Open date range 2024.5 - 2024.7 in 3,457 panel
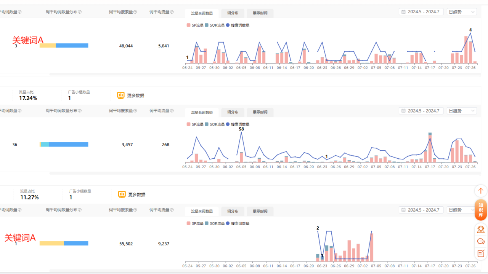Viewport: 488px width, 274px height. [x=421, y=111]
